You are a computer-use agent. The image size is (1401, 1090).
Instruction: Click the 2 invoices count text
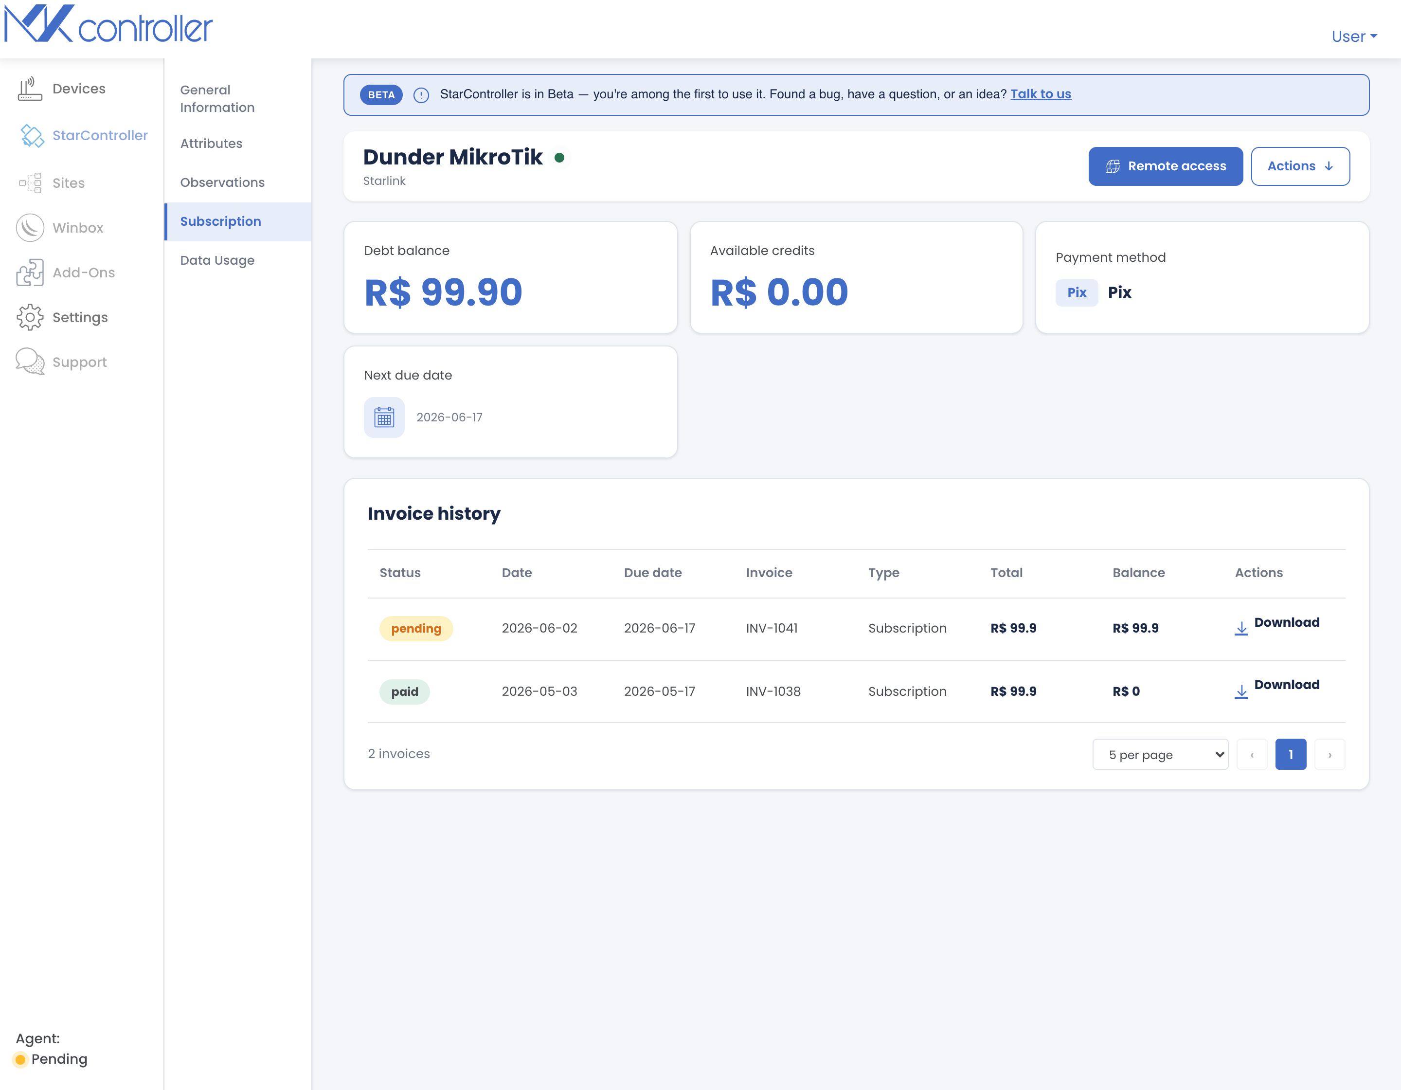pyautogui.click(x=399, y=754)
